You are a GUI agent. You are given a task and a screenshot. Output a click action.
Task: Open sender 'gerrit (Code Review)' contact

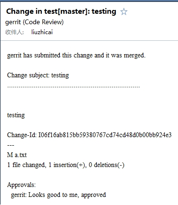[35, 22]
